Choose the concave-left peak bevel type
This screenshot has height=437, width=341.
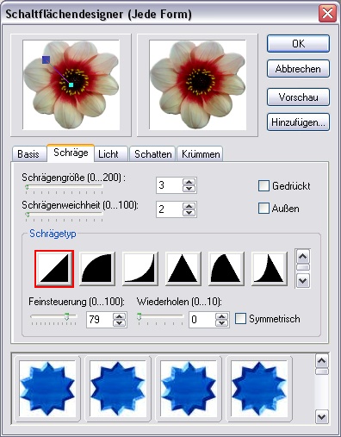270,269
